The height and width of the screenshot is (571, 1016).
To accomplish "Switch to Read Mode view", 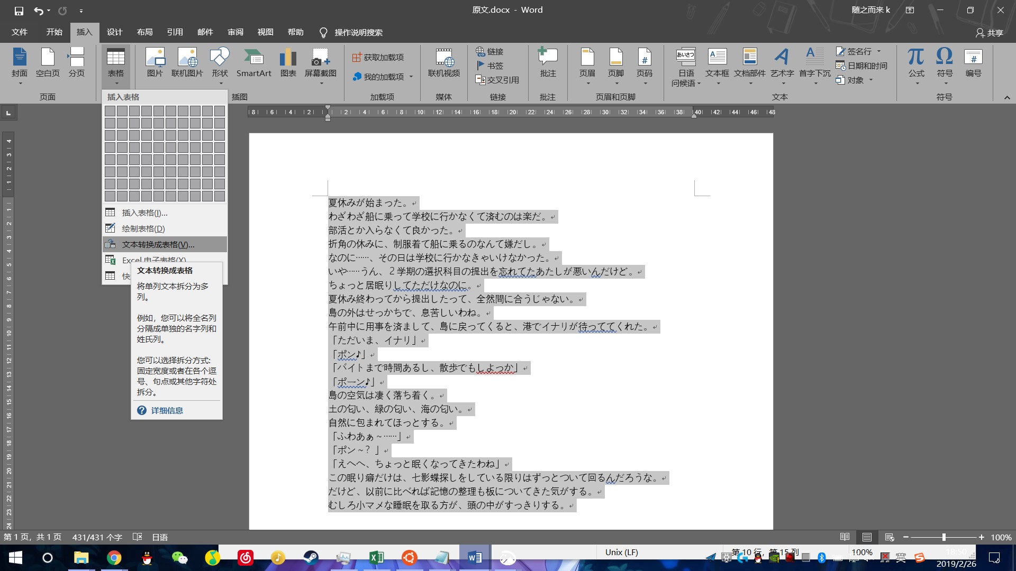I will point(845,537).
